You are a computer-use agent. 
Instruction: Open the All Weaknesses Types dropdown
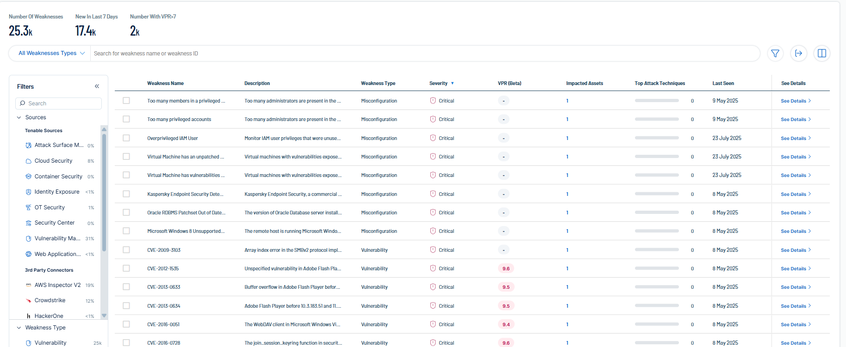click(x=51, y=54)
